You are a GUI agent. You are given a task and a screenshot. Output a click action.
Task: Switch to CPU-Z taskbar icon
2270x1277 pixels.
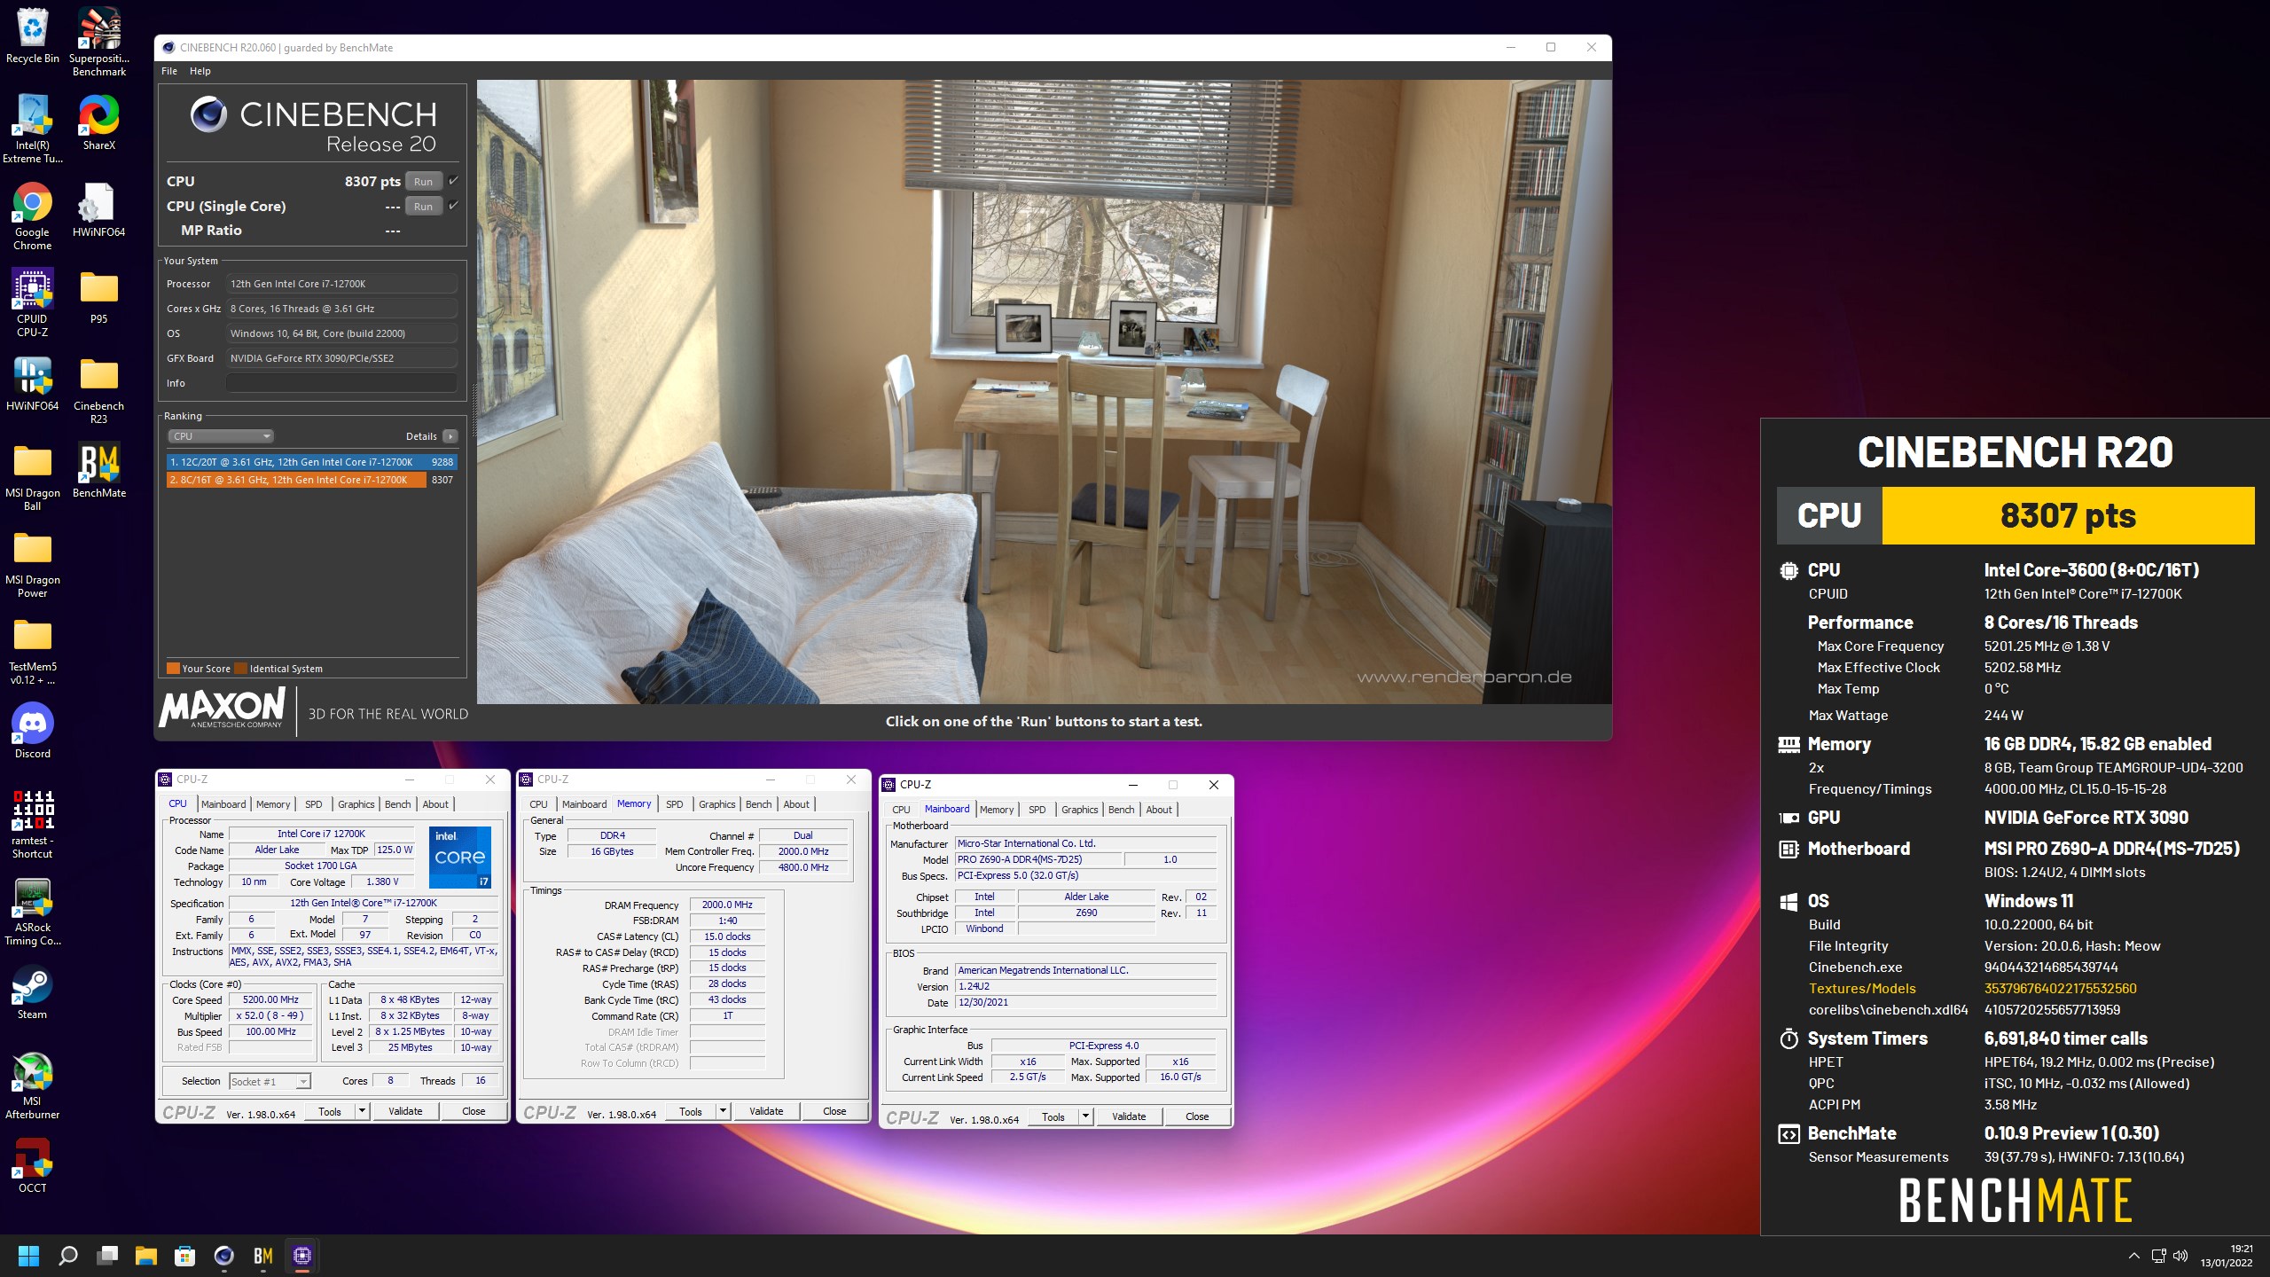point(302,1256)
